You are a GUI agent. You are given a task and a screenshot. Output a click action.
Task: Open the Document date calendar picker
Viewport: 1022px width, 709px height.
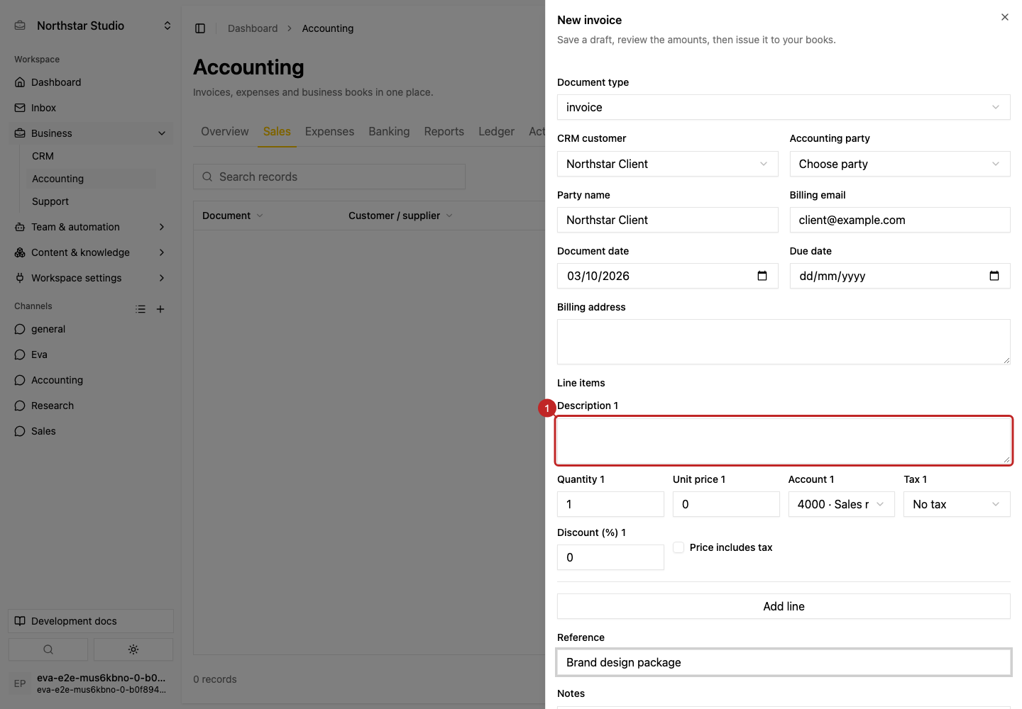click(762, 276)
